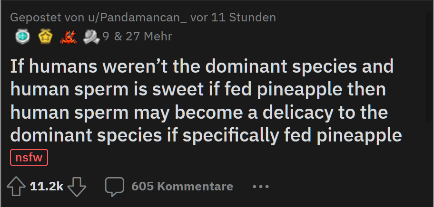The image size is (434, 207).
Task: Click the 'vor 11 Stunden' timestamp
Action: tap(233, 18)
